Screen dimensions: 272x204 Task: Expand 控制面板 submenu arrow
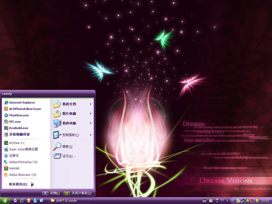click(x=91, y=135)
